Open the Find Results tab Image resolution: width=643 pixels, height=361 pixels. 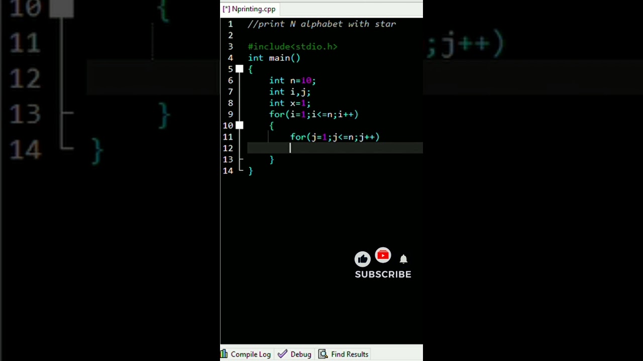tap(344, 354)
